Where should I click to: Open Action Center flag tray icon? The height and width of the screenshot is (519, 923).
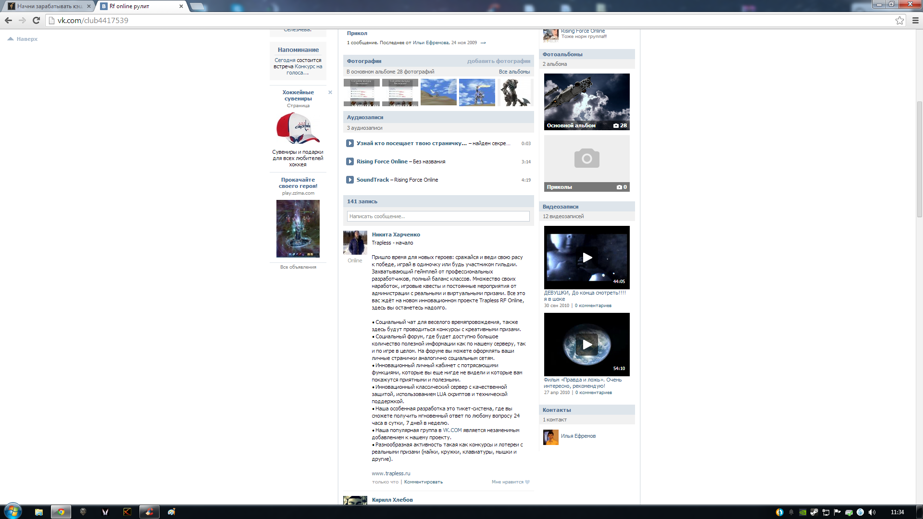pos(837,512)
